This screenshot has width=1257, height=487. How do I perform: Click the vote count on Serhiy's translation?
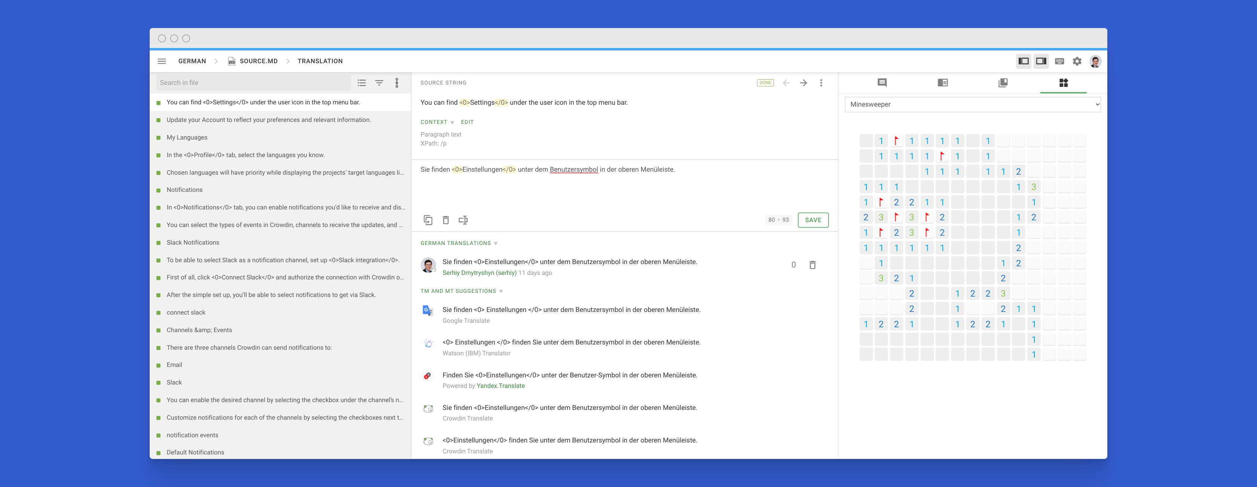(x=793, y=265)
